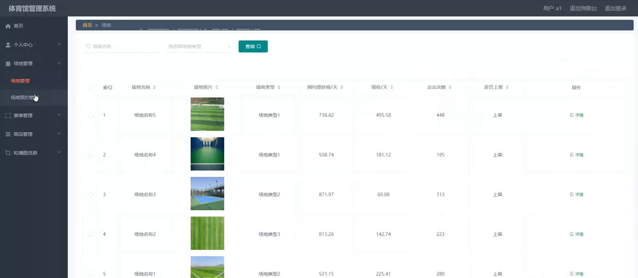
Task: Open the 请选择场地类型 dropdown
Action: 199,46
